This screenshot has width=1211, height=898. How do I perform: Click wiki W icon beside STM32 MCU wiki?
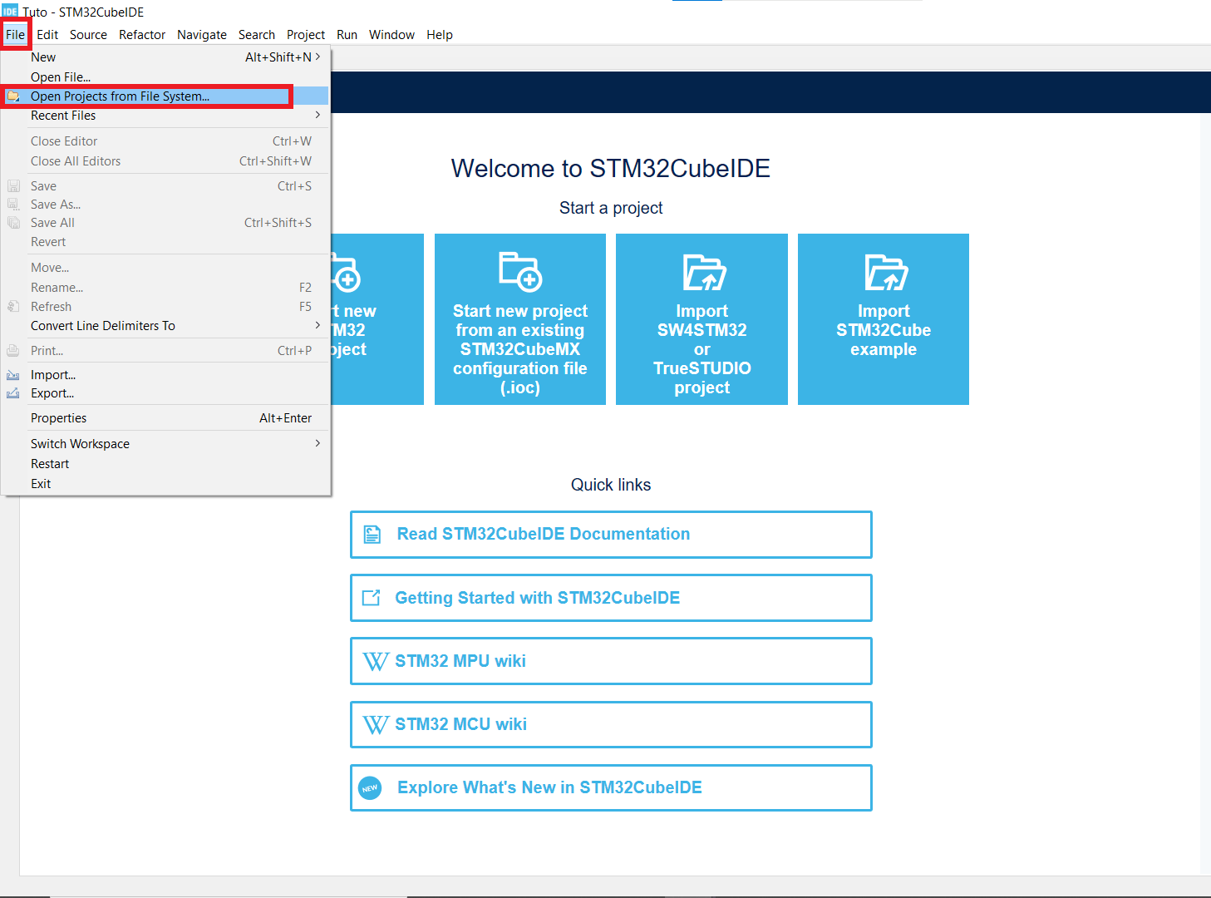tap(376, 724)
